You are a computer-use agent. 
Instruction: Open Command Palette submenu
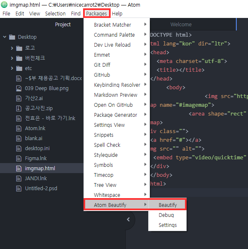click(116, 35)
